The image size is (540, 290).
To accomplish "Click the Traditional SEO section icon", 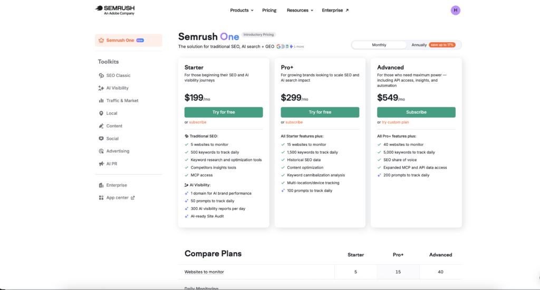I will tap(186, 136).
